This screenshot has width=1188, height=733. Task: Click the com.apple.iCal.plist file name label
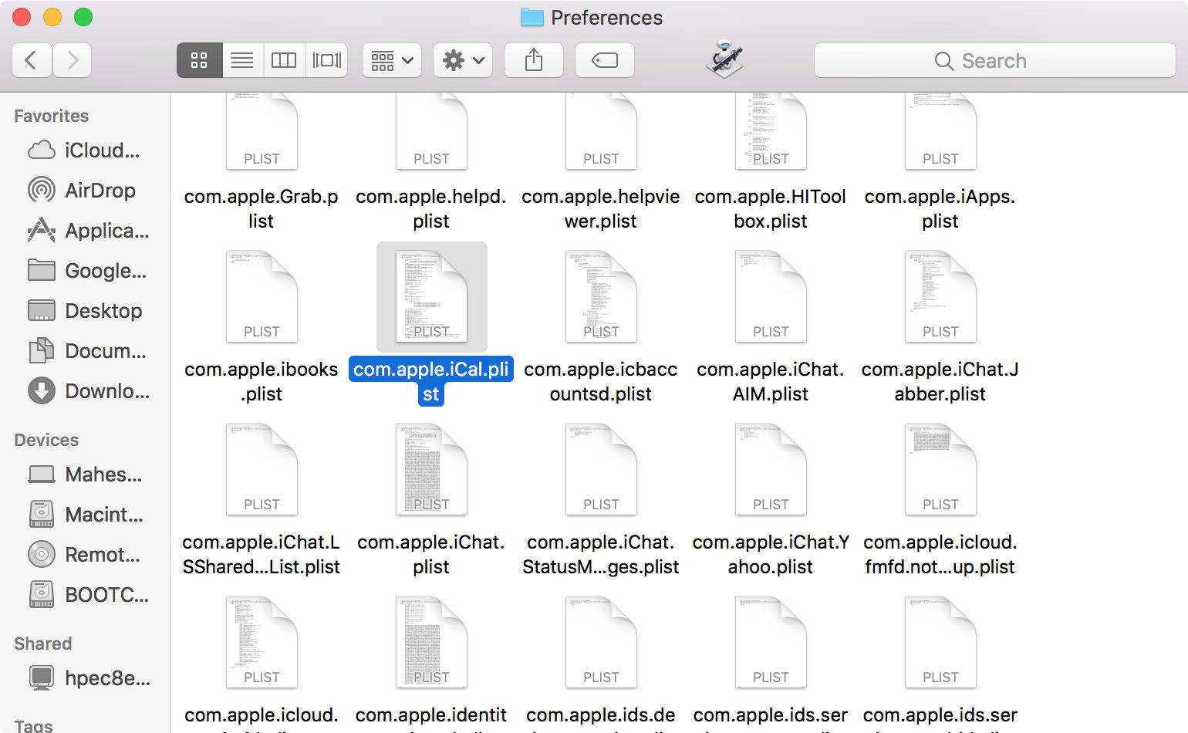pos(431,381)
